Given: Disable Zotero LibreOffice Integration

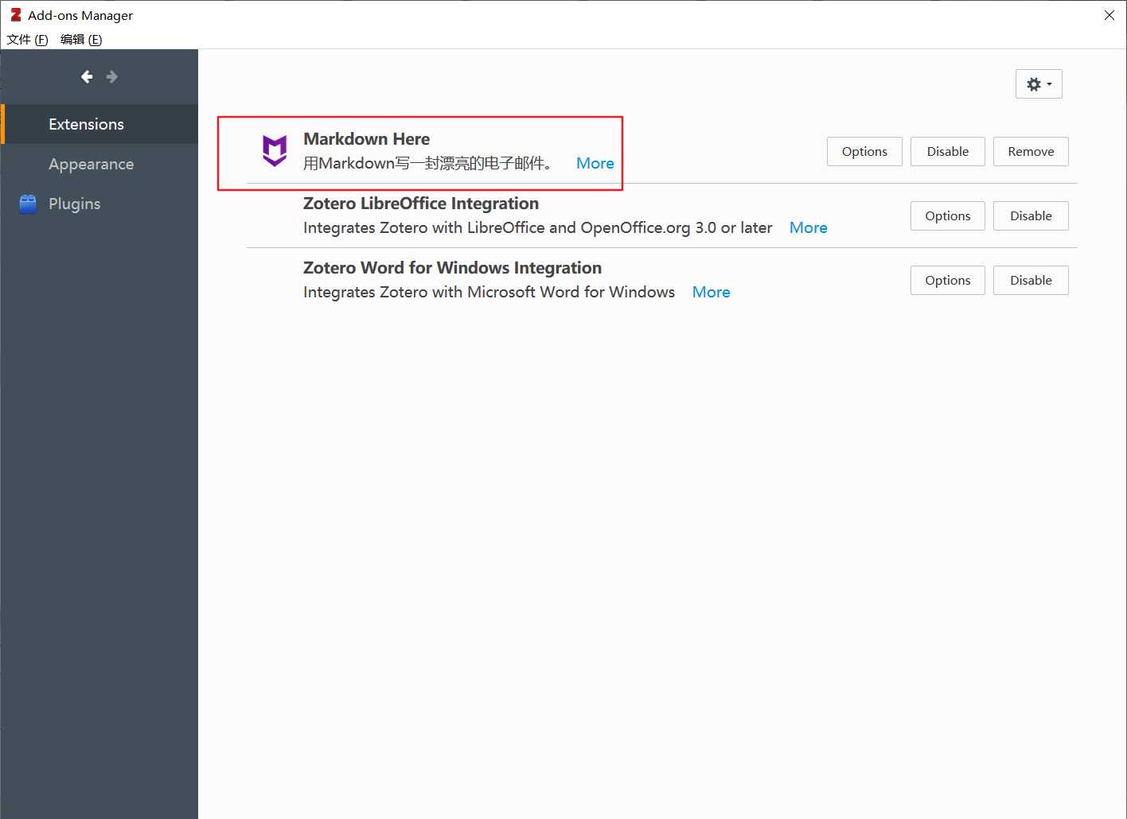Looking at the screenshot, I should 1031,215.
